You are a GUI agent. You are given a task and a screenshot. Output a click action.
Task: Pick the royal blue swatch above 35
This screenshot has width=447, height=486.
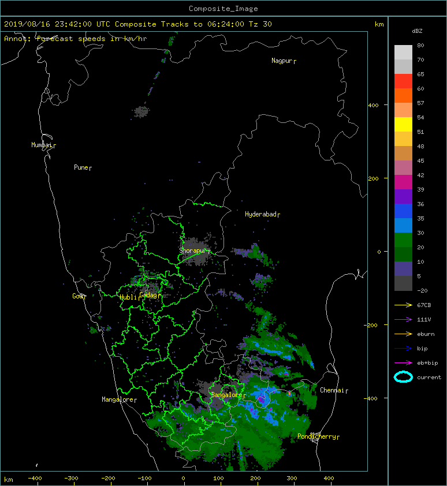click(x=403, y=211)
